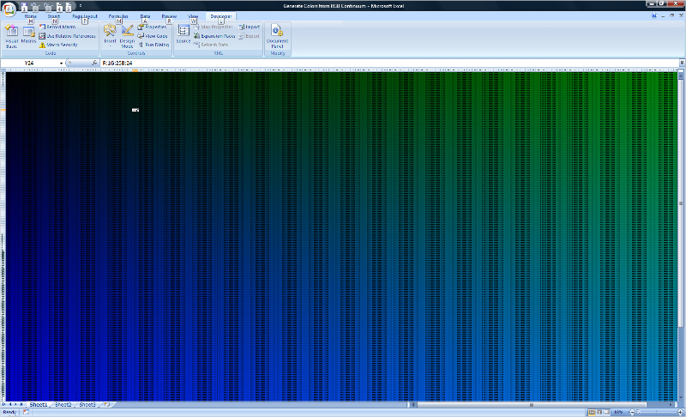The width and height of the screenshot is (686, 417).
Task: Click the Save icon in Quick Access Toolbar
Action: pos(24,7)
